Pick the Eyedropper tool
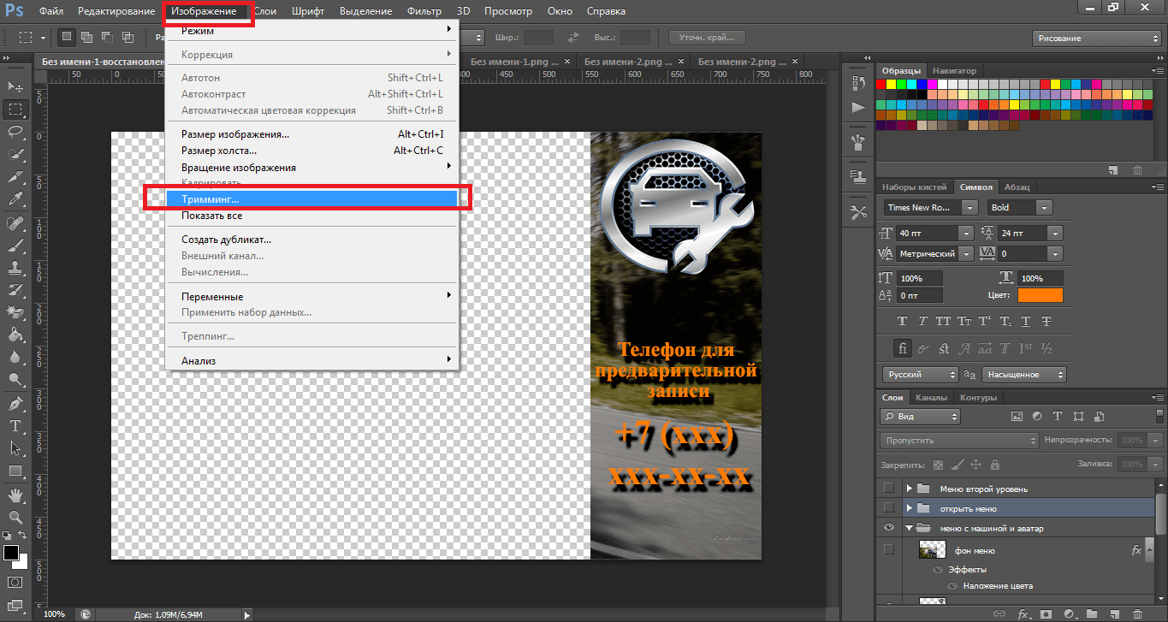Screen dimensions: 1168x622 coord(15,199)
